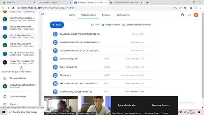
Task: Open CLASE DEL MARTES 25 DE OCTUBRE title
Action: [80, 42]
